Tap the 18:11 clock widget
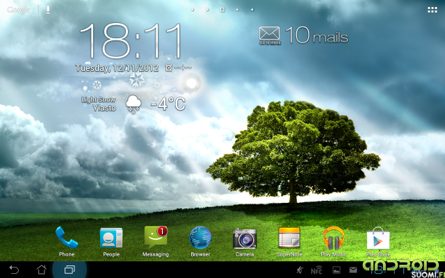The width and height of the screenshot is (445, 278). pos(131,41)
